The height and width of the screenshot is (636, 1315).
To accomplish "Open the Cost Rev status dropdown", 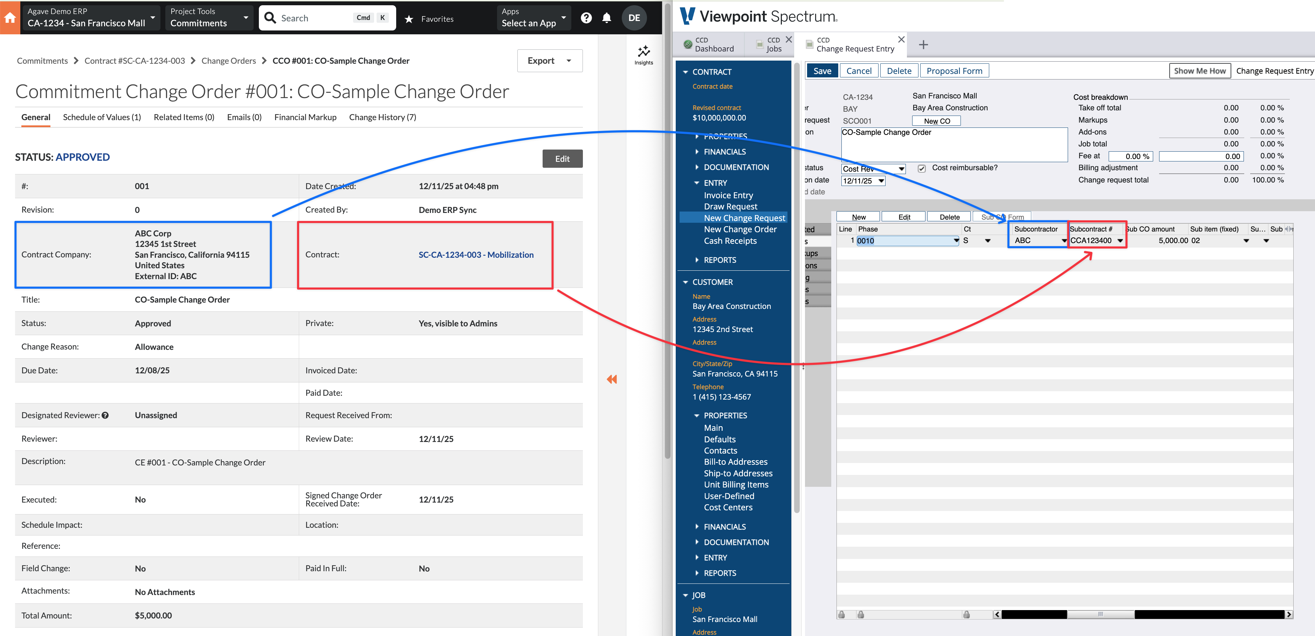I will point(902,168).
